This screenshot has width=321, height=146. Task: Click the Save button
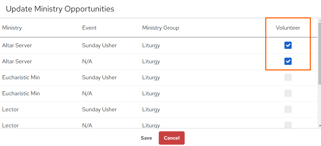click(146, 138)
